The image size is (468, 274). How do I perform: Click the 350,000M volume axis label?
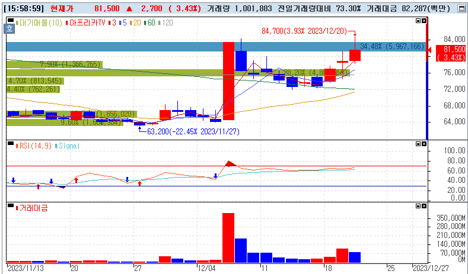[451, 218]
